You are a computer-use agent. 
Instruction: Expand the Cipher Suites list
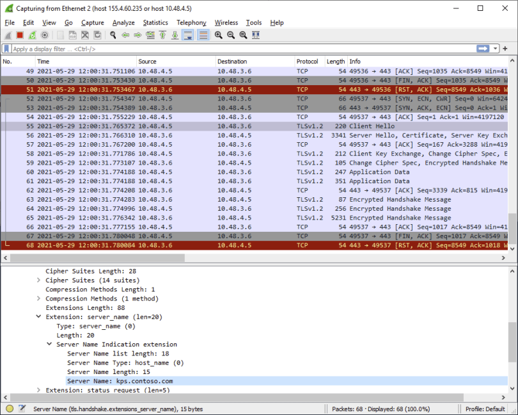point(38,280)
